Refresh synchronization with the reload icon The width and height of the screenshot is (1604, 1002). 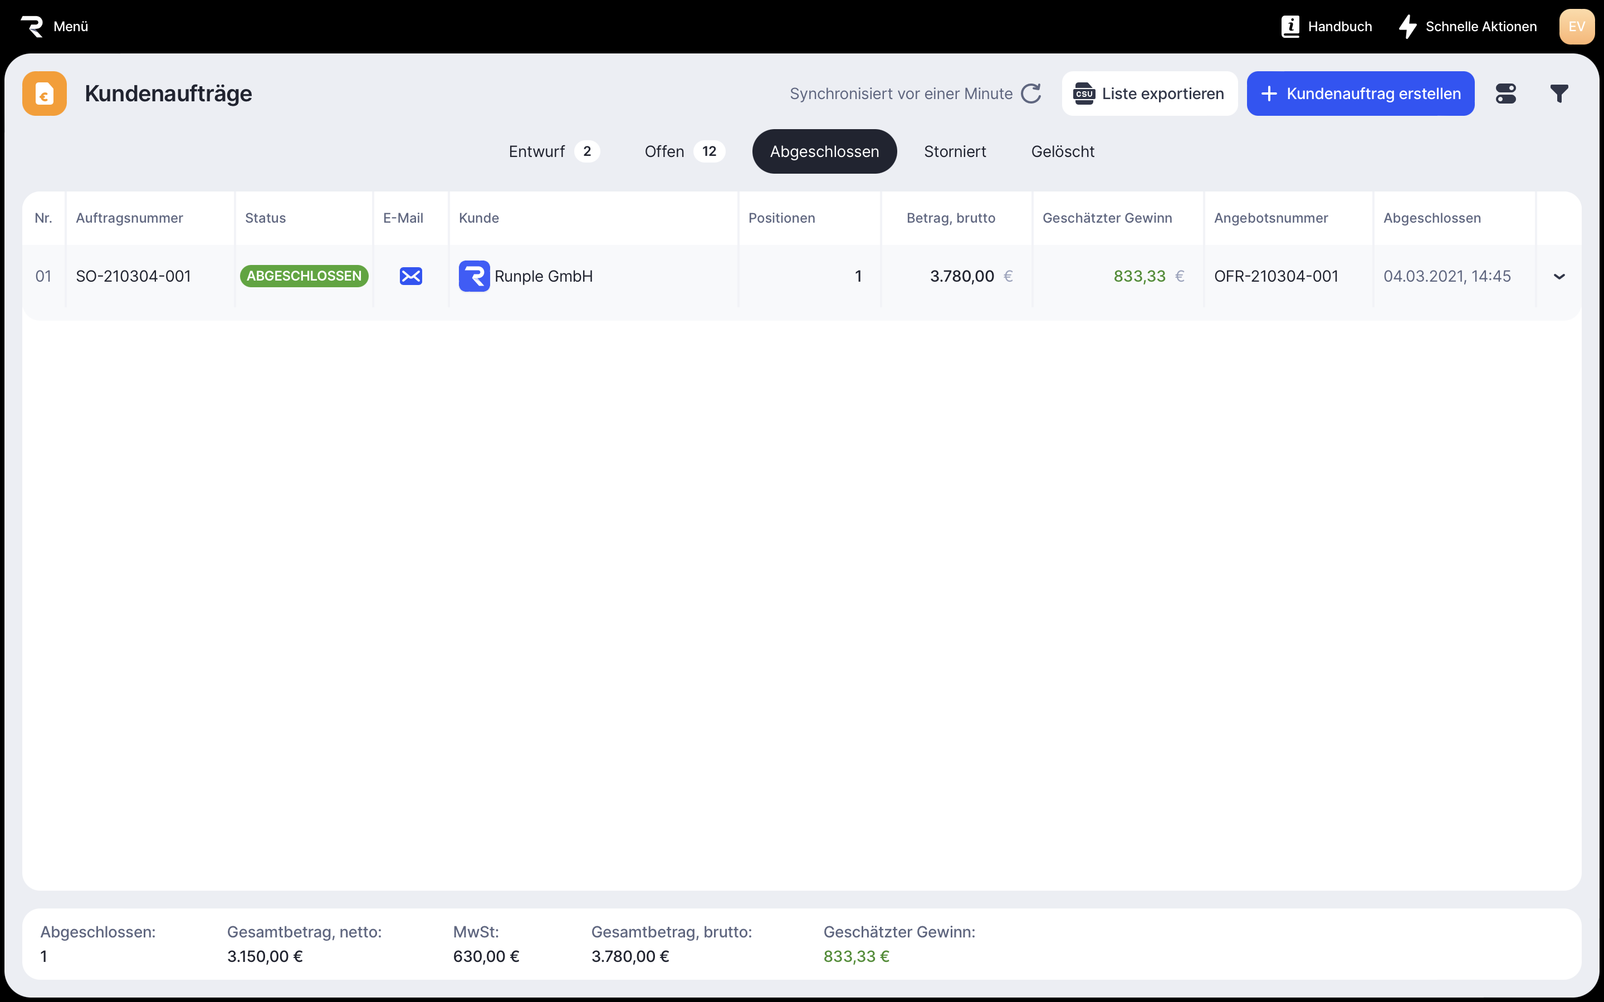coord(1031,94)
